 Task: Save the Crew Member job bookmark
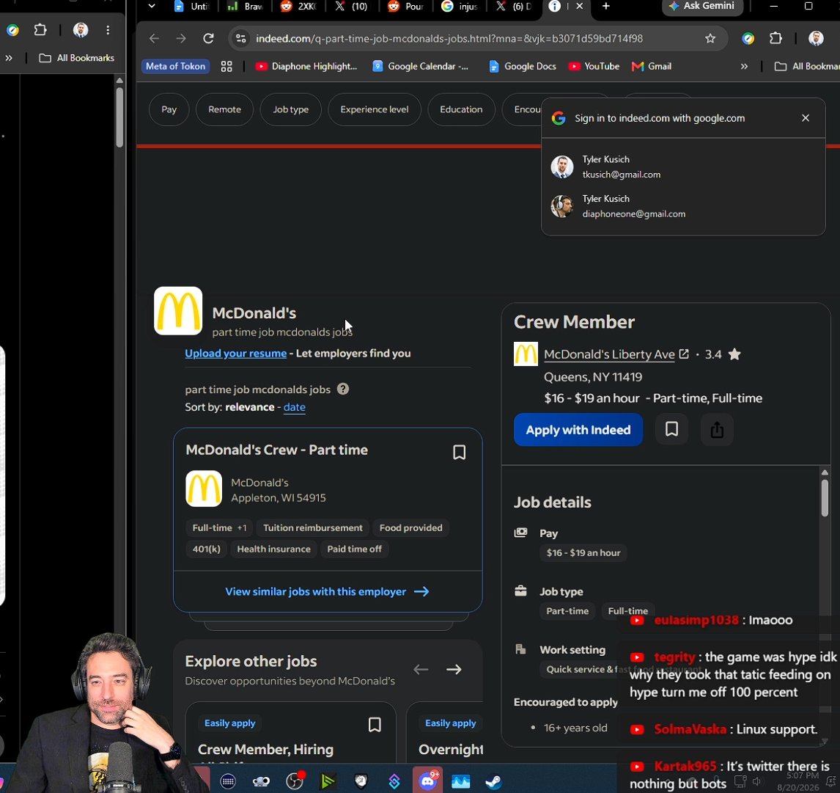coord(672,429)
